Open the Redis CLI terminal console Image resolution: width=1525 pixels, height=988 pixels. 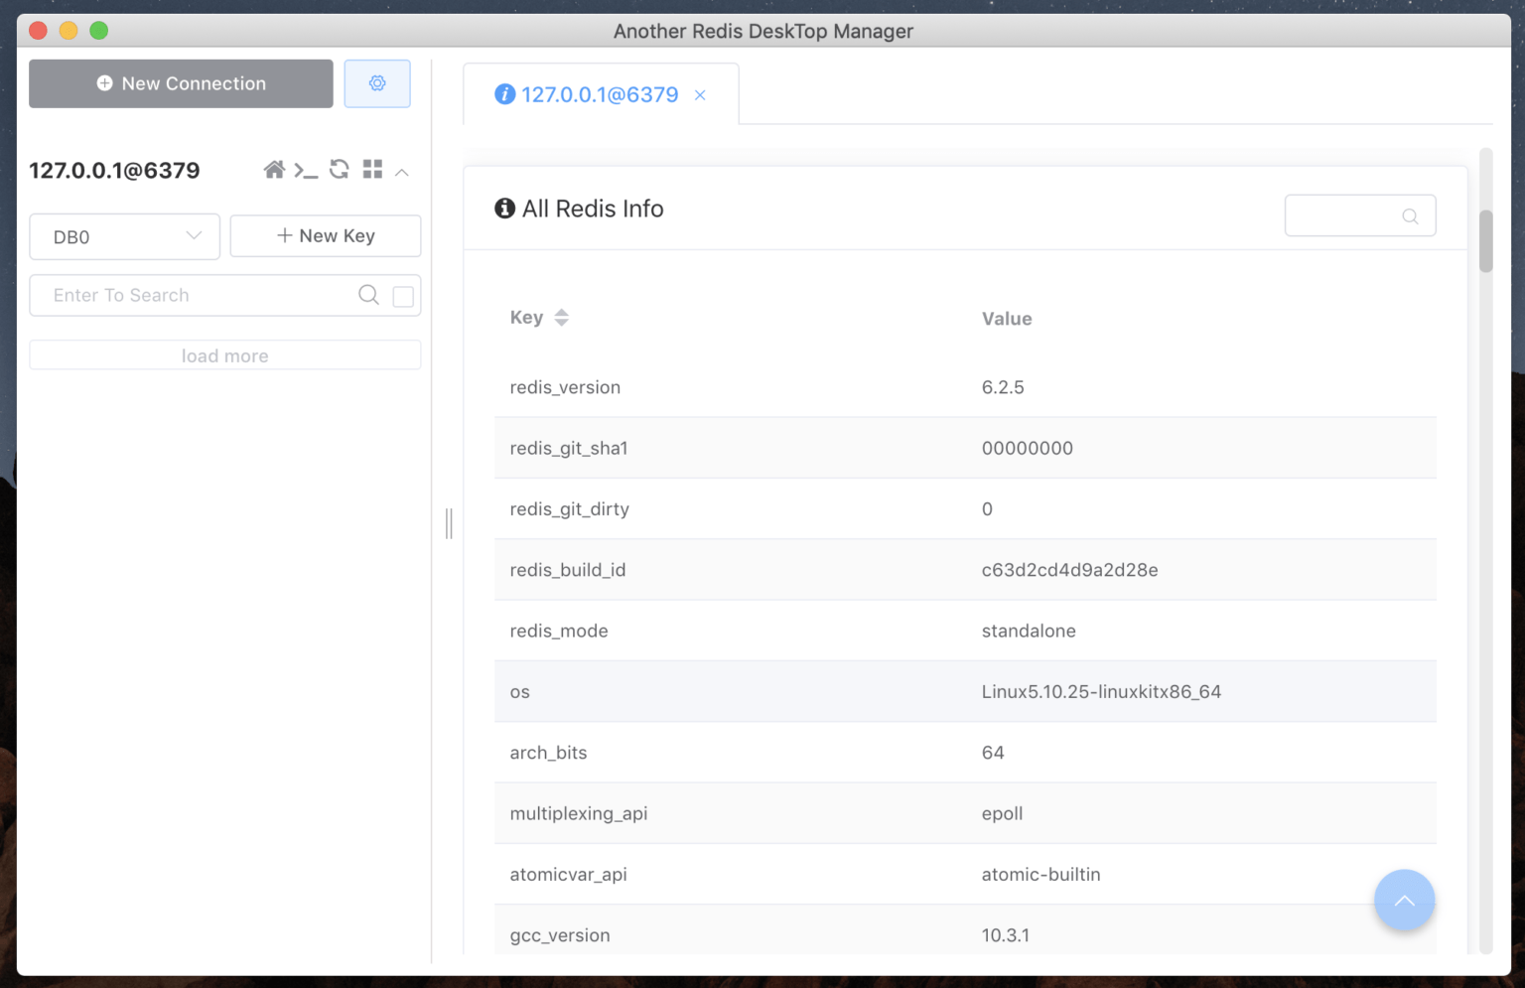tap(307, 169)
